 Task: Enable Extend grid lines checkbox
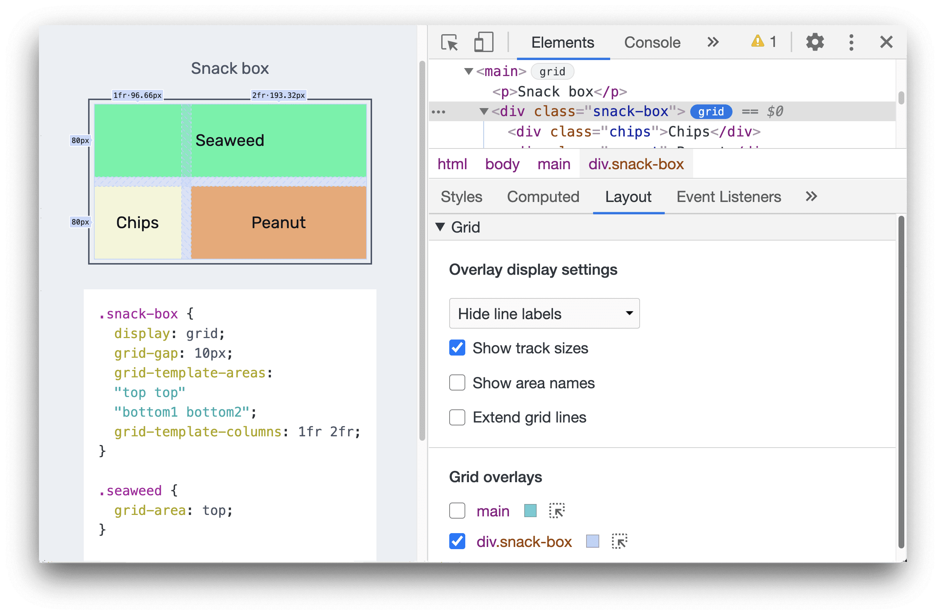457,417
